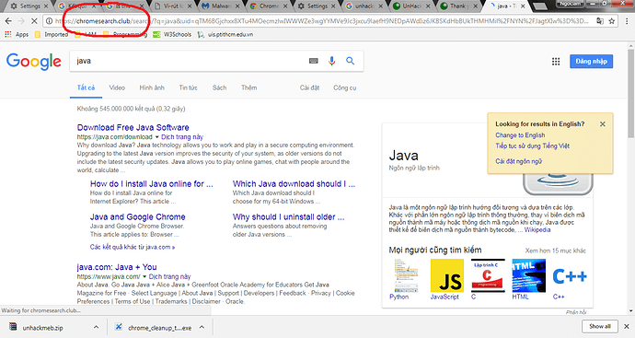
Task: Open the Google apps grid icon
Action: (556, 61)
